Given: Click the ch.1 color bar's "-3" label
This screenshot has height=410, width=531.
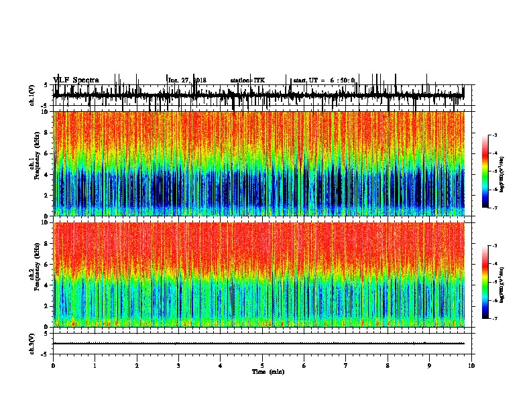Looking at the screenshot, I should tap(494, 135).
